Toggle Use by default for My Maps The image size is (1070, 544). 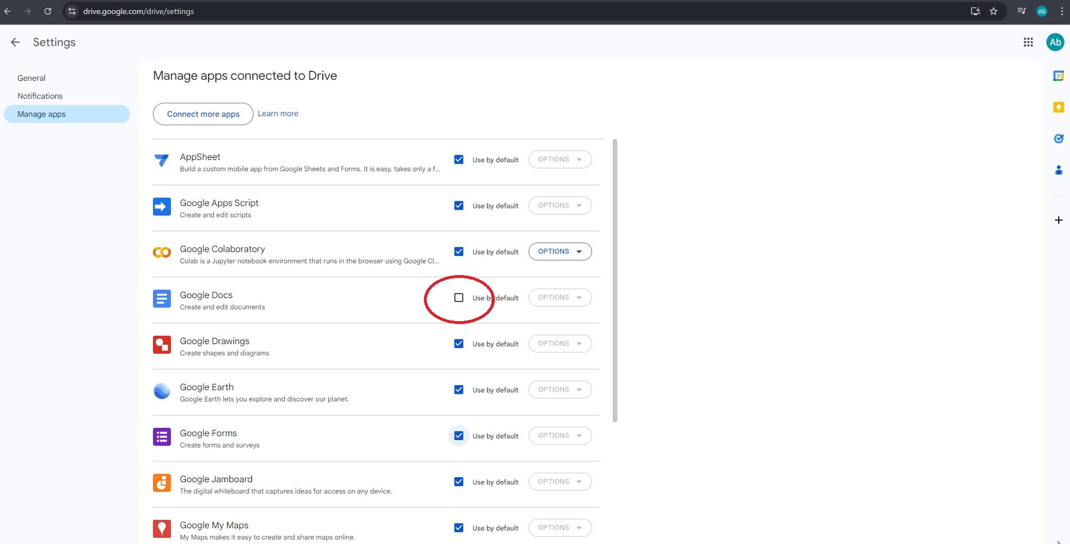[x=459, y=528]
